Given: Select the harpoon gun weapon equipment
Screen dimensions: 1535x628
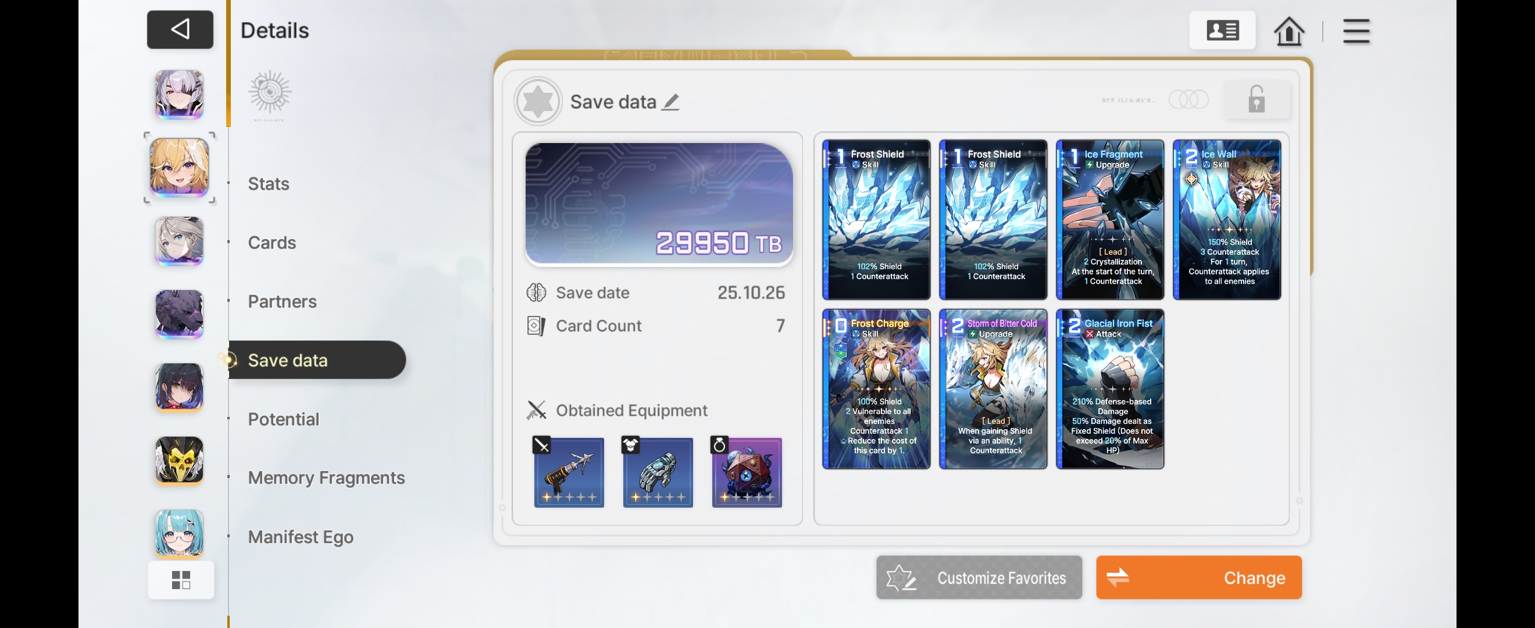Looking at the screenshot, I should point(569,473).
